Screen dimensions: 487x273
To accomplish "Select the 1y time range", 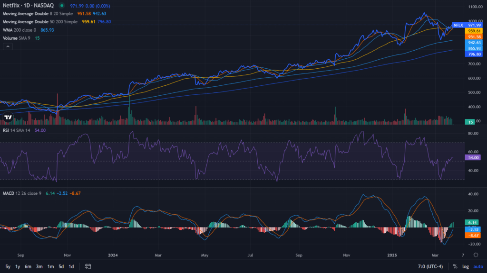I will coord(18,266).
